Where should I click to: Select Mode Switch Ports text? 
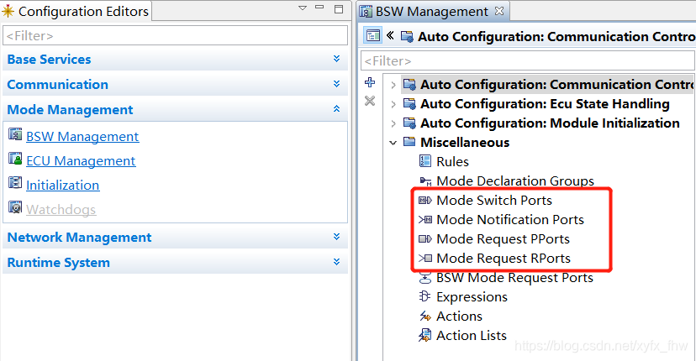click(x=494, y=201)
